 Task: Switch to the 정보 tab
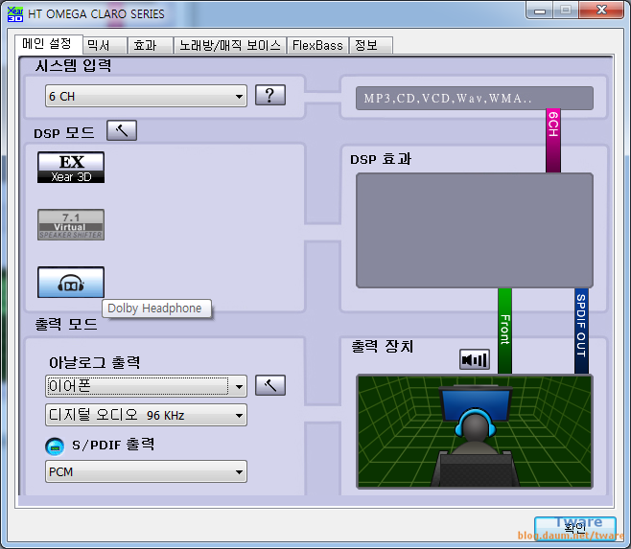tap(371, 45)
